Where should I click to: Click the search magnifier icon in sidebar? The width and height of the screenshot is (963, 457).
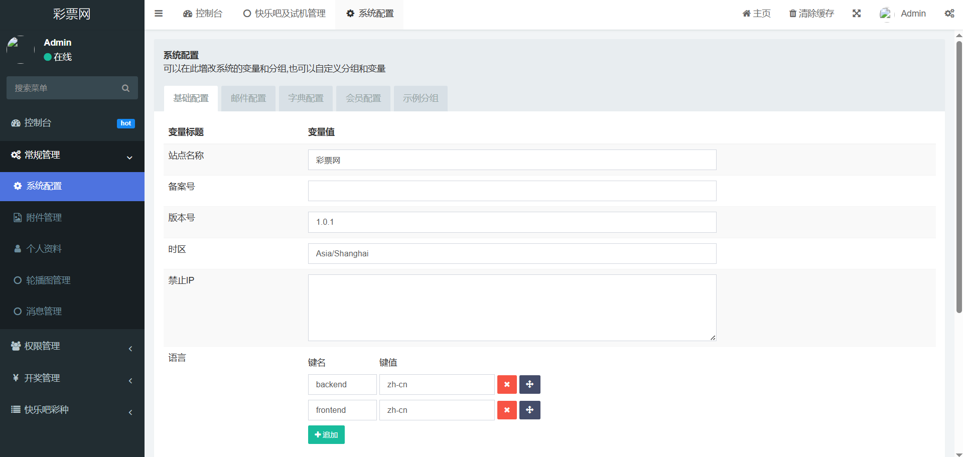coord(125,88)
